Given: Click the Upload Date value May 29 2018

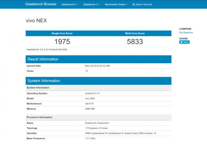Looking at the screenshot, I should 97,66.
